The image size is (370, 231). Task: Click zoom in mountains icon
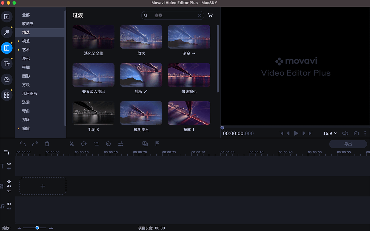click(51, 228)
